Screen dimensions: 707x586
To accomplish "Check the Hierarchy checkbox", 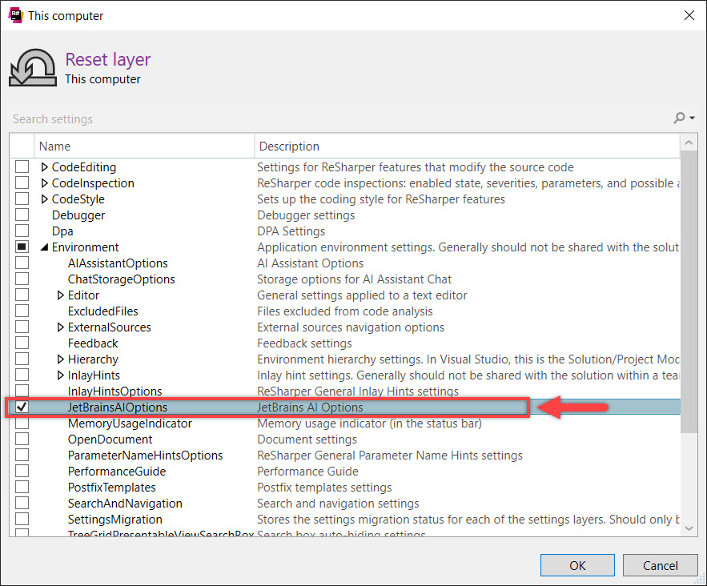I will pyautogui.click(x=22, y=359).
